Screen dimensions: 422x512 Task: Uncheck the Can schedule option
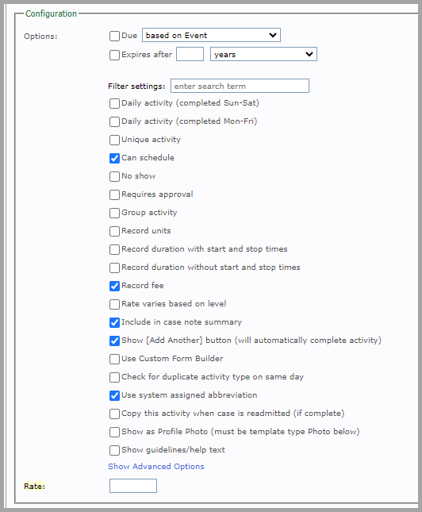point(114,159)
